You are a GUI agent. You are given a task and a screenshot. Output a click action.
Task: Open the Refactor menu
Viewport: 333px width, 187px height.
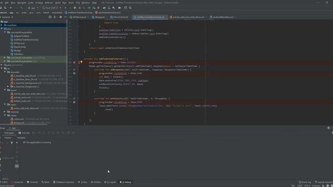(x=49, y=3)
